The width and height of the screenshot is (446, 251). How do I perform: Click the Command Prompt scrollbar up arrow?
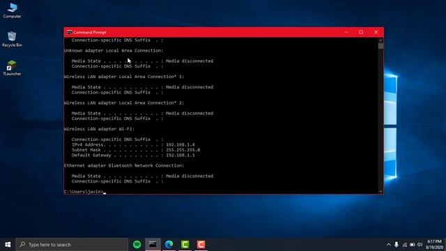381,40
